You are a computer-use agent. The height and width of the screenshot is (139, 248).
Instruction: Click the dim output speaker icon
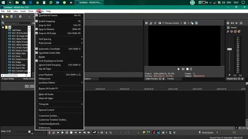(x=237, y=23)
